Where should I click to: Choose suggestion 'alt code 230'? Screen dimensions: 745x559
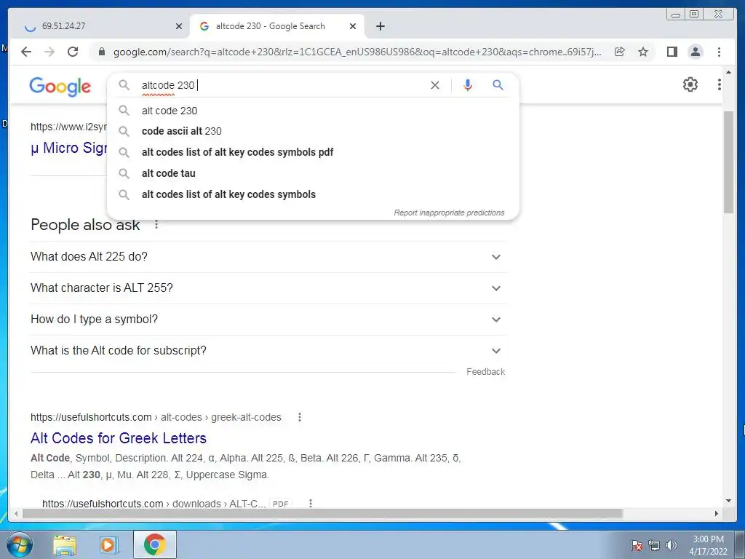point(313,111)
